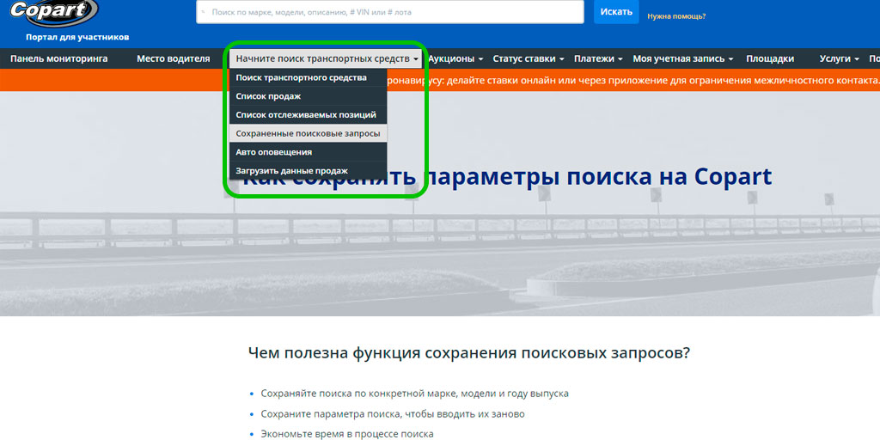Click heading Чем полезна функция сохранения поисковых запросов?

(469, 353)
